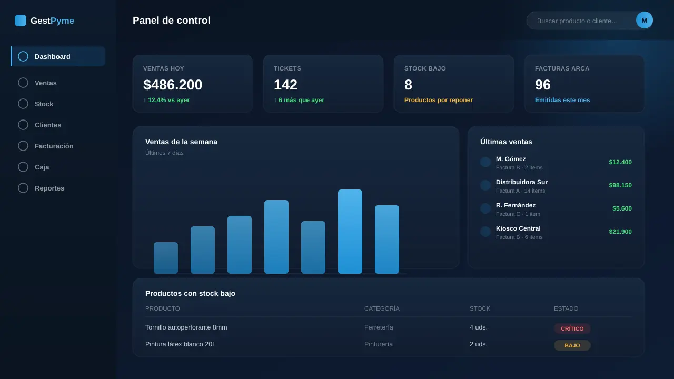Click the Caja circle icon in sidebar

tap(23, 167)
